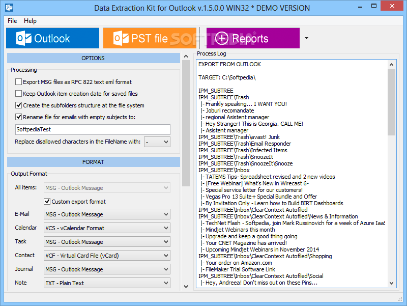
Task: Click the FORMAT section header
Action: (x=94, y=162)
